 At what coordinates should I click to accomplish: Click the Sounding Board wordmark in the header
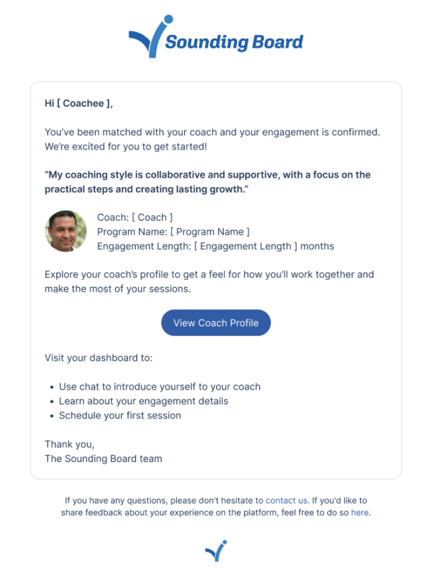(234, 42)
